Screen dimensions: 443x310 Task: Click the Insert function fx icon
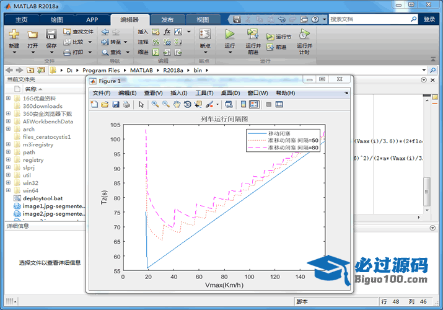(x=167, y=32)
